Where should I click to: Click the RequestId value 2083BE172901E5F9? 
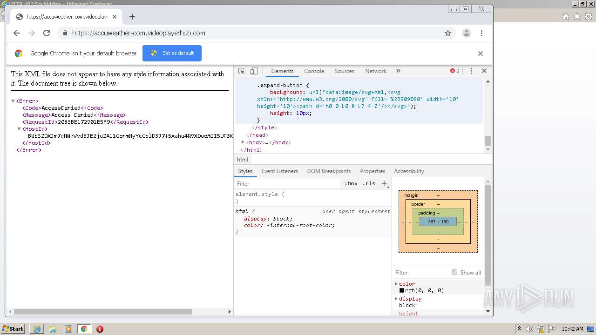[84, 122]
